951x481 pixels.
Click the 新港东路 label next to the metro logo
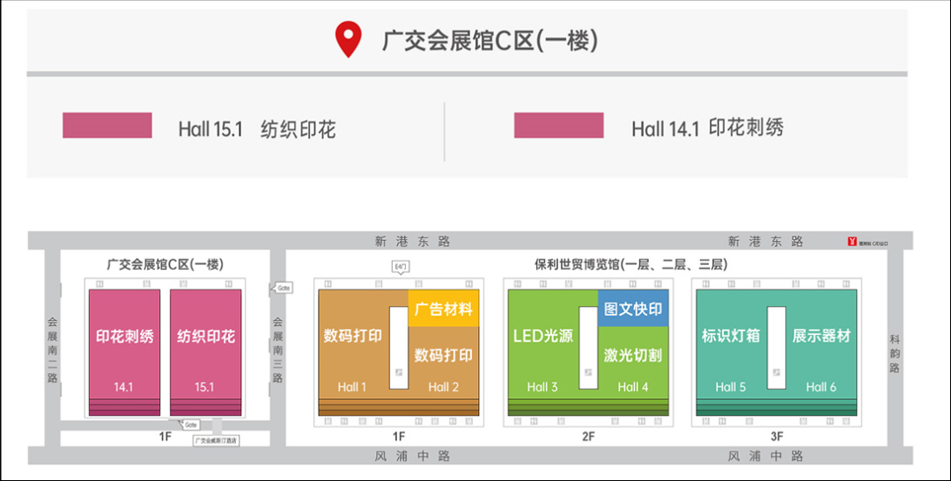(765, 242)
